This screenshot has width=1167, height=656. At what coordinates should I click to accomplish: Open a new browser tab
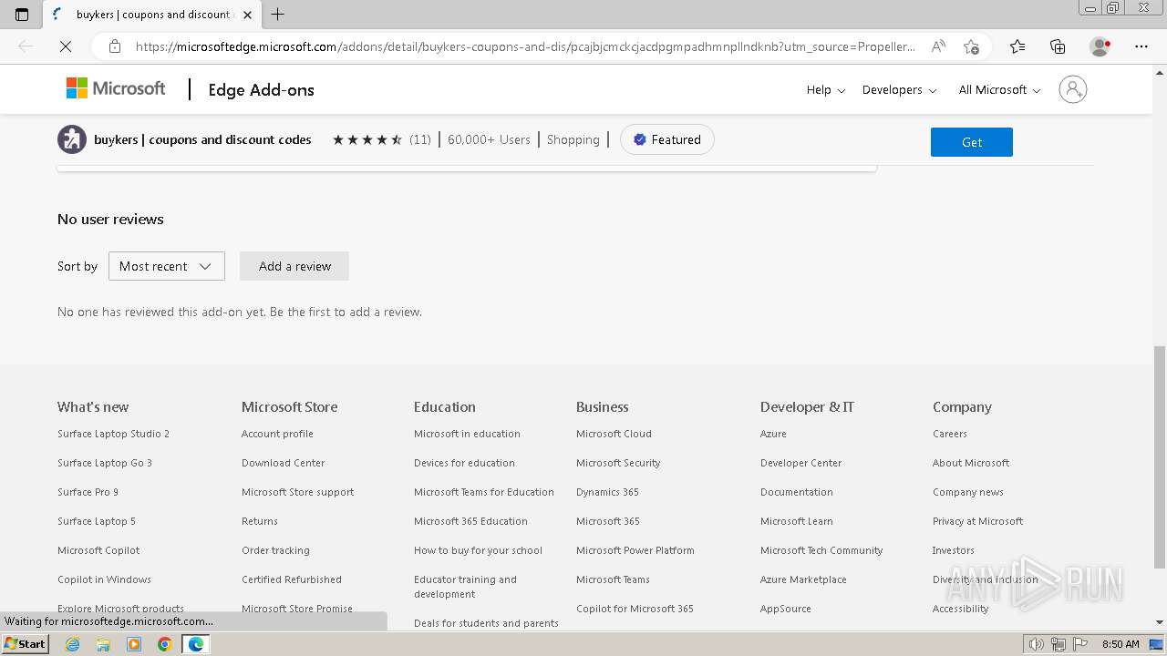(278, 15)
